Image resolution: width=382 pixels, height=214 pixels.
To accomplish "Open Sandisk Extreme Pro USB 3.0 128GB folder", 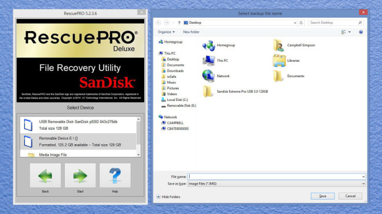I will pos(236,92).
